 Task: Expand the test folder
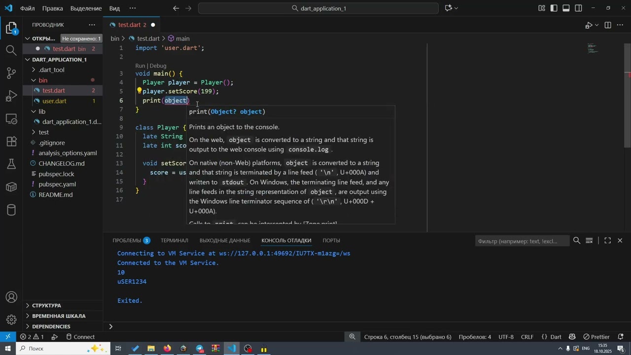click(34, 132)
